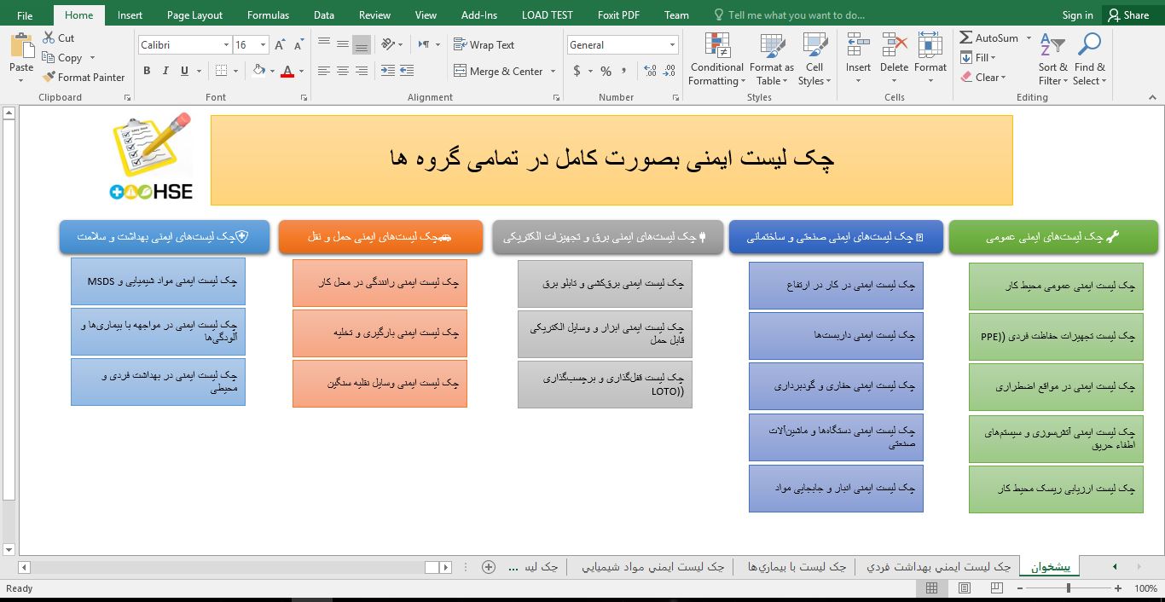Open the text Orientation icon
This screenshot has width=1165, height=602.
389,44
